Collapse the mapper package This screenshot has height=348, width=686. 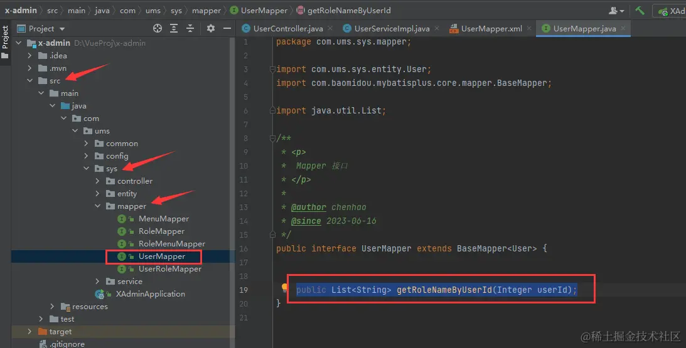[98, 206]
